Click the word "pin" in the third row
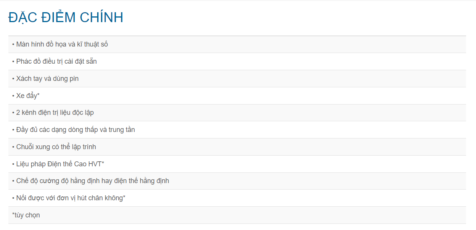 74,79
